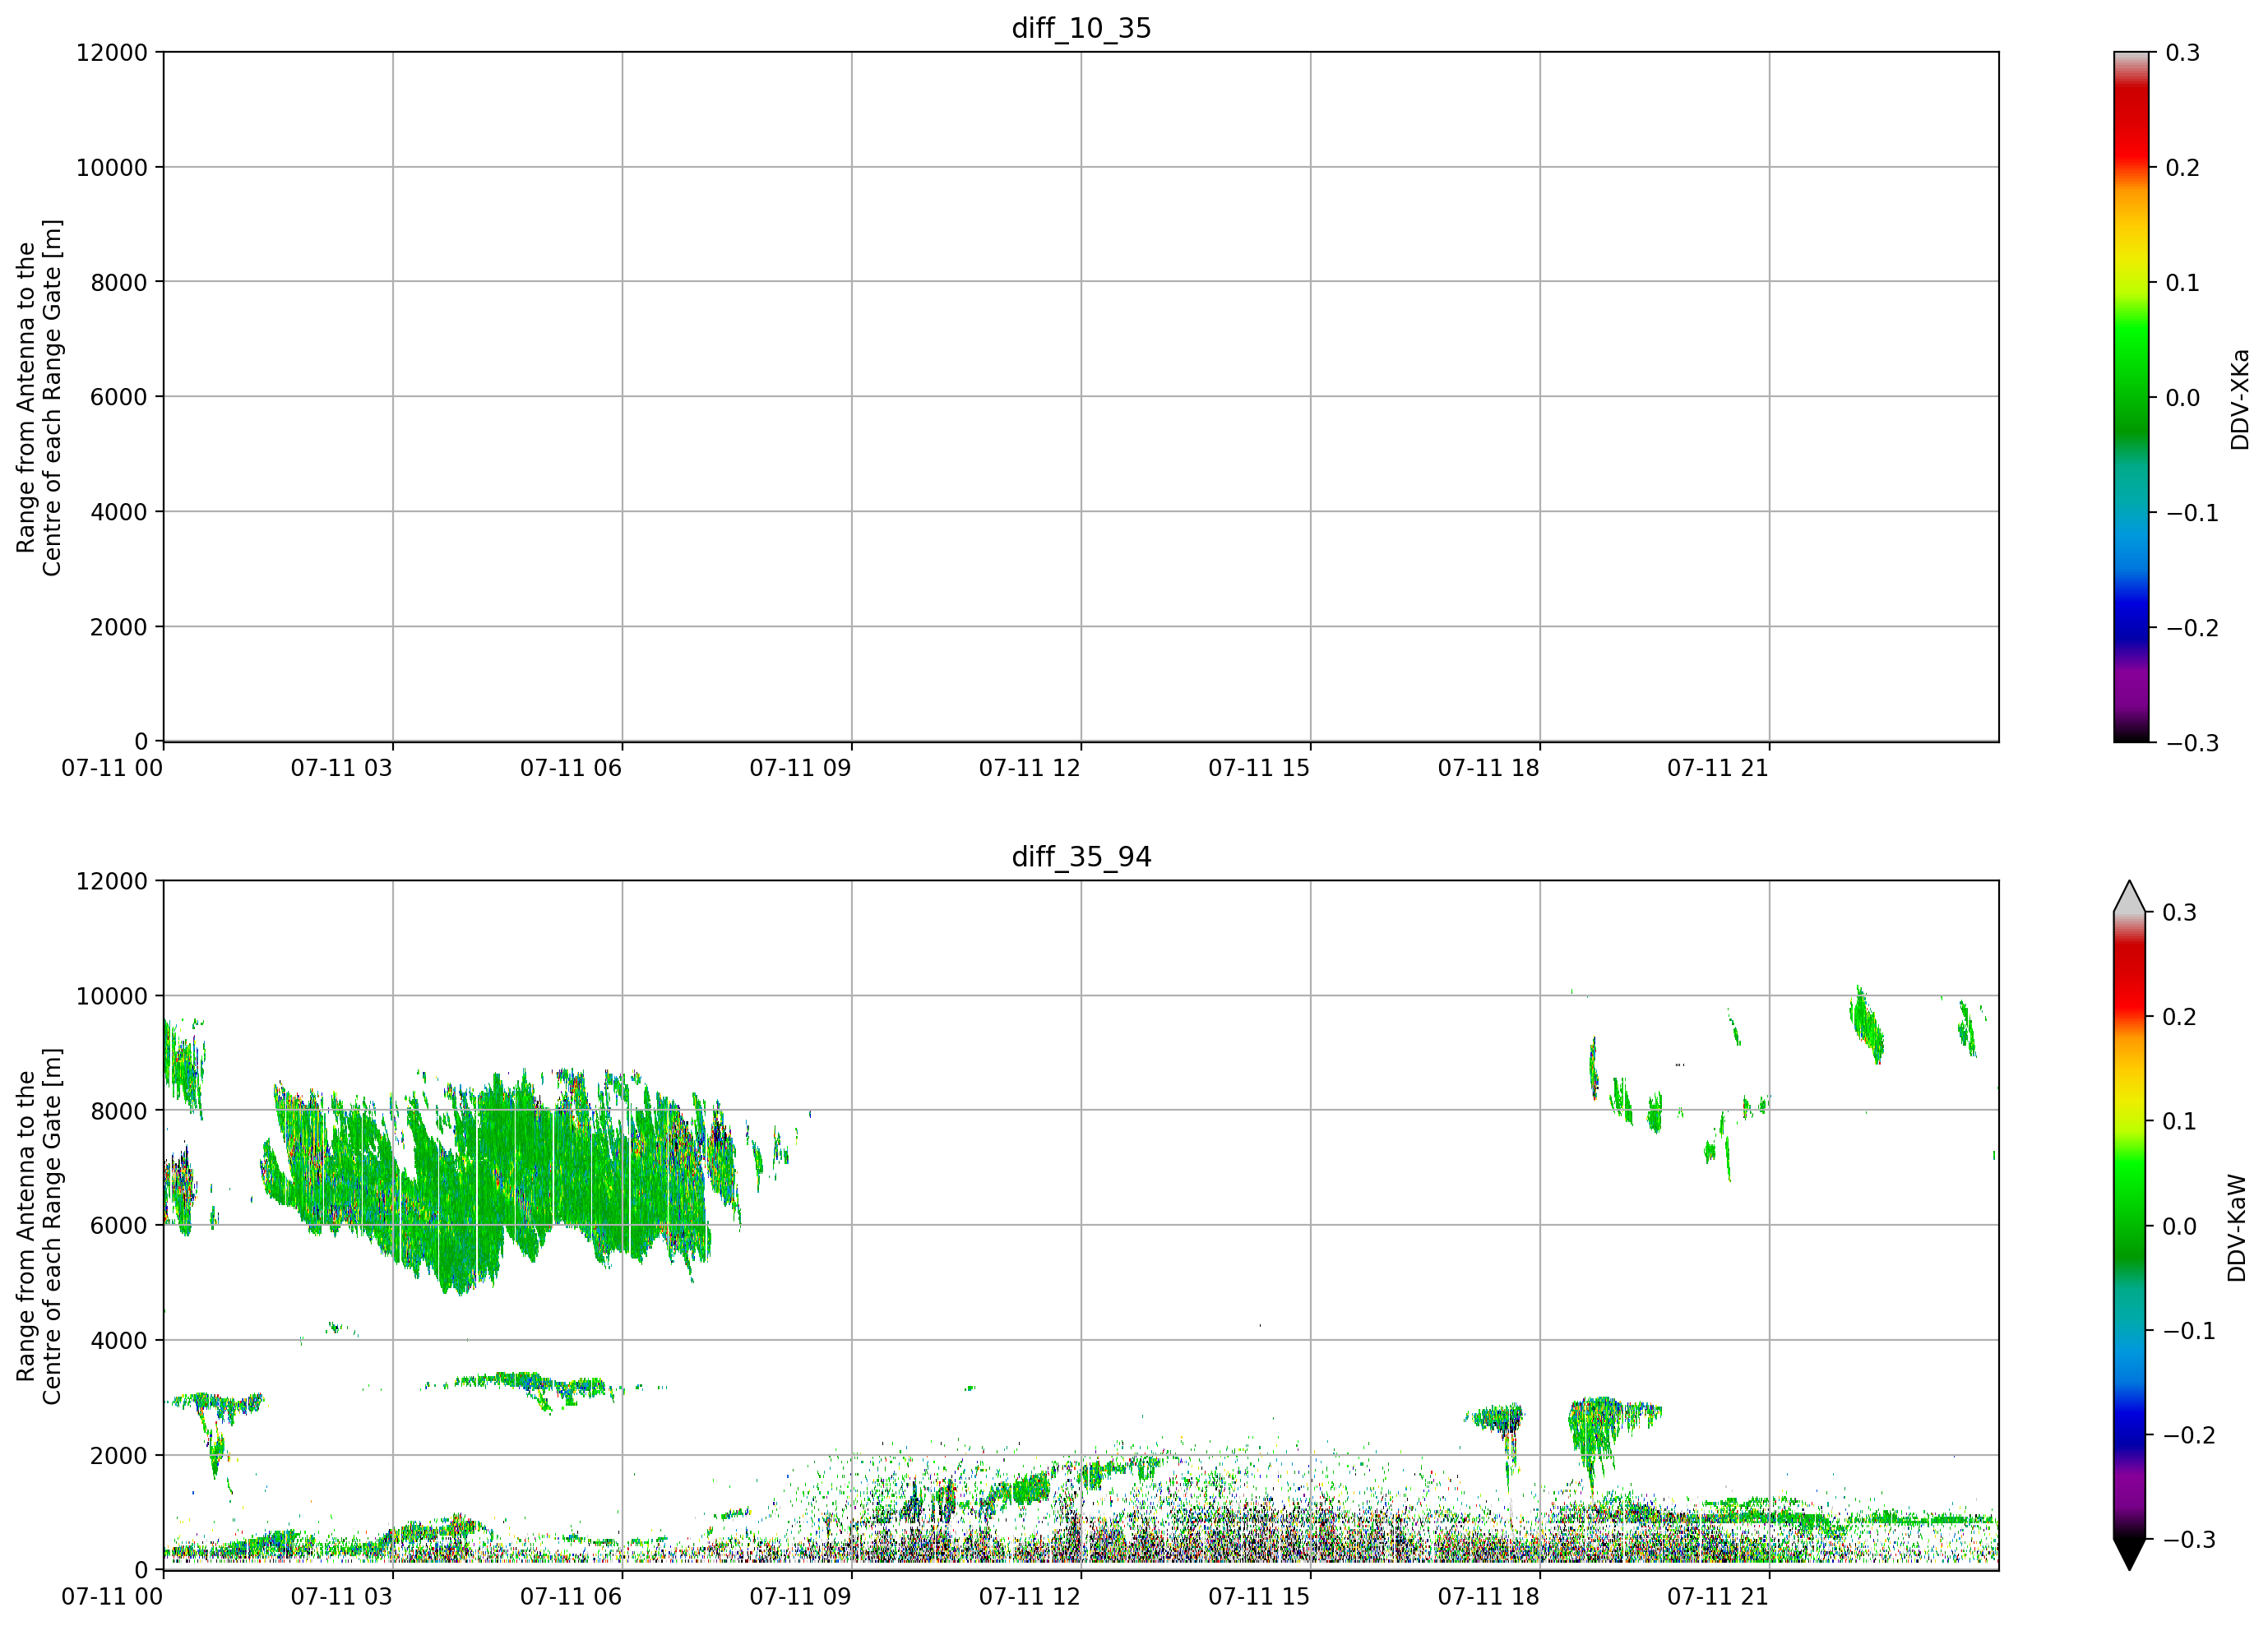Click the diff_35_94 plot title

(1081, 857)
